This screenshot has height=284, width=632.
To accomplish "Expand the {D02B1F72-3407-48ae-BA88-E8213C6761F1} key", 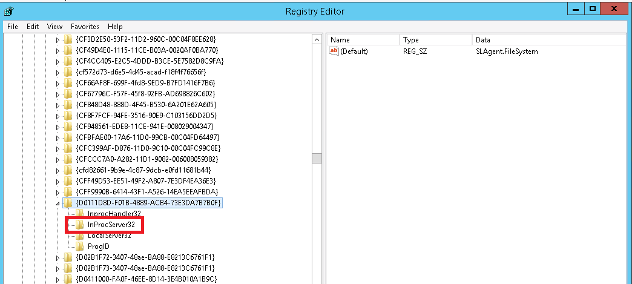I will coord(58,257).
